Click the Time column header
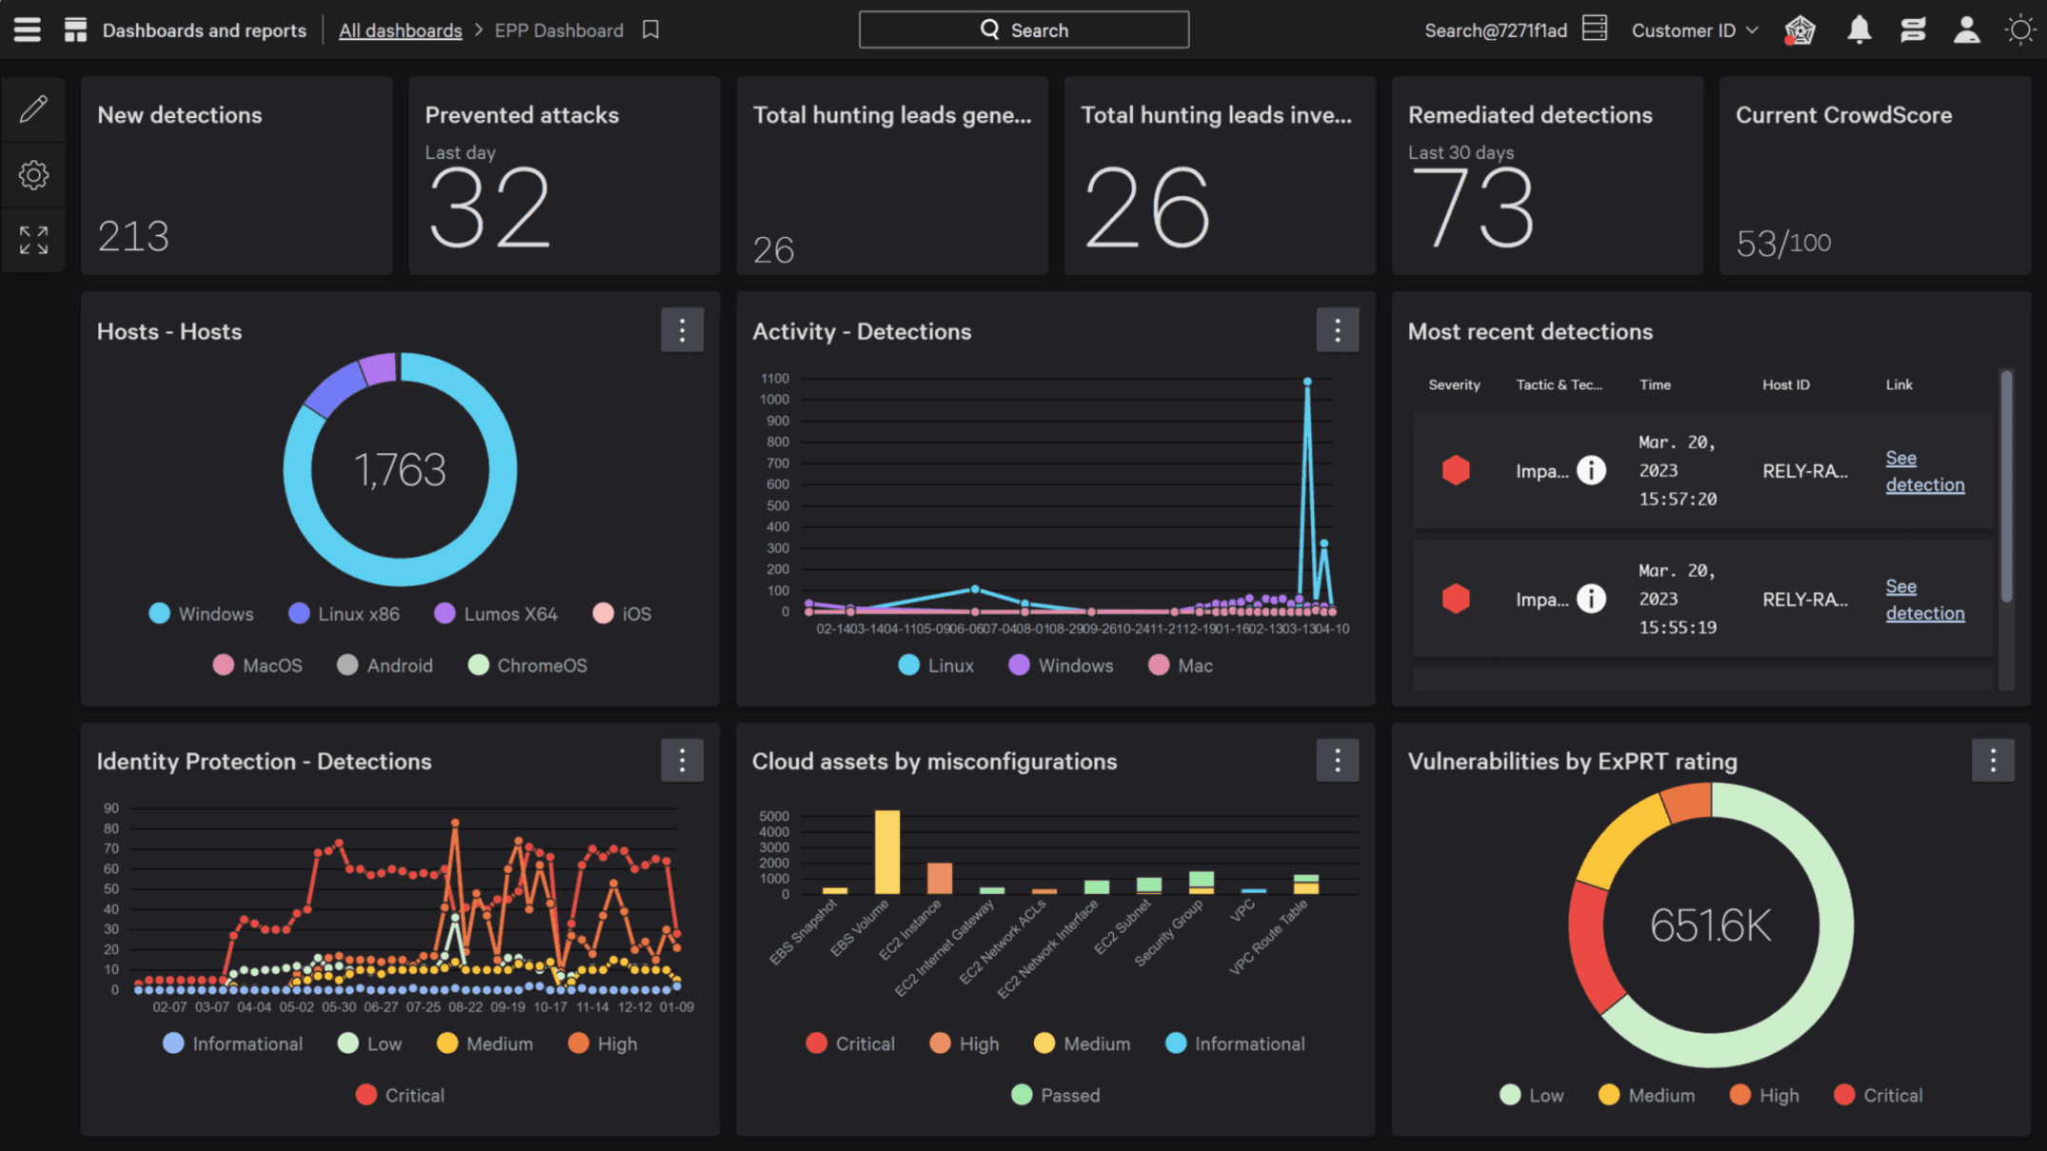Viewport: 2047px width, 1151px height. [x=1655, y=385]
